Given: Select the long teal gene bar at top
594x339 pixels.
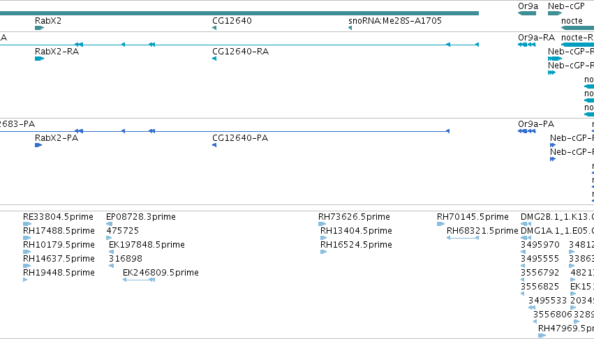Looking at the screenshot, I should (239, 13).
